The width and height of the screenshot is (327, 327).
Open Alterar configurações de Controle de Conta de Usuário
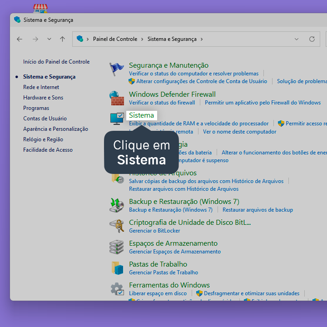click(x=202, y=81)
